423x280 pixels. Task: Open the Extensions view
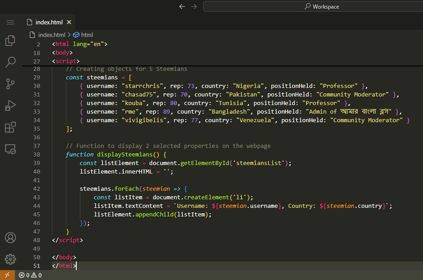10,128
